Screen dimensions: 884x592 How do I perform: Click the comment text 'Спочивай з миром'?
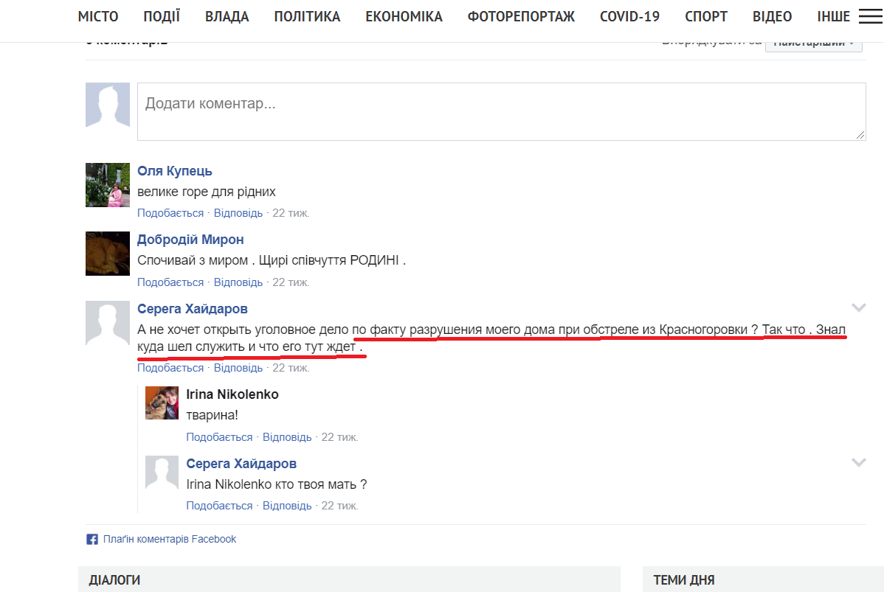193,260
